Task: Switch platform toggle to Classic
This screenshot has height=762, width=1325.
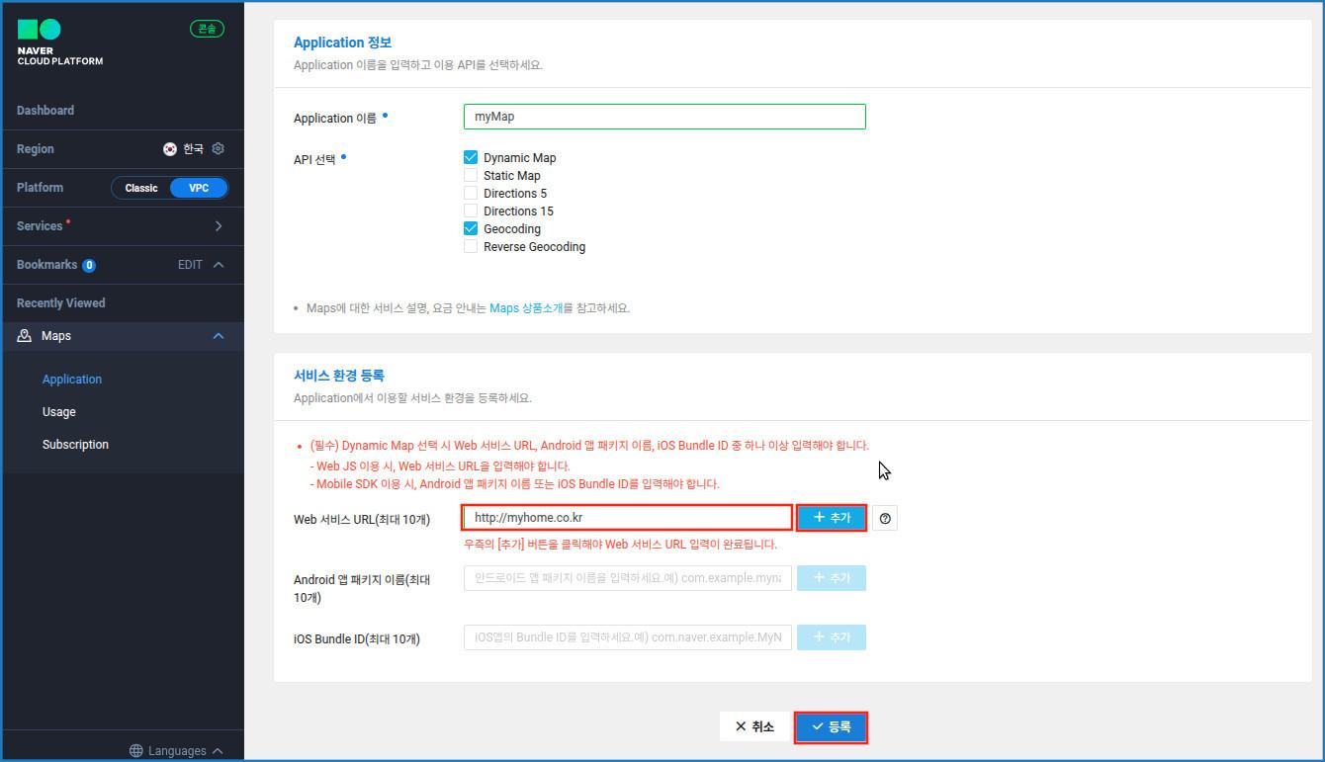Action: coord(141,188)
